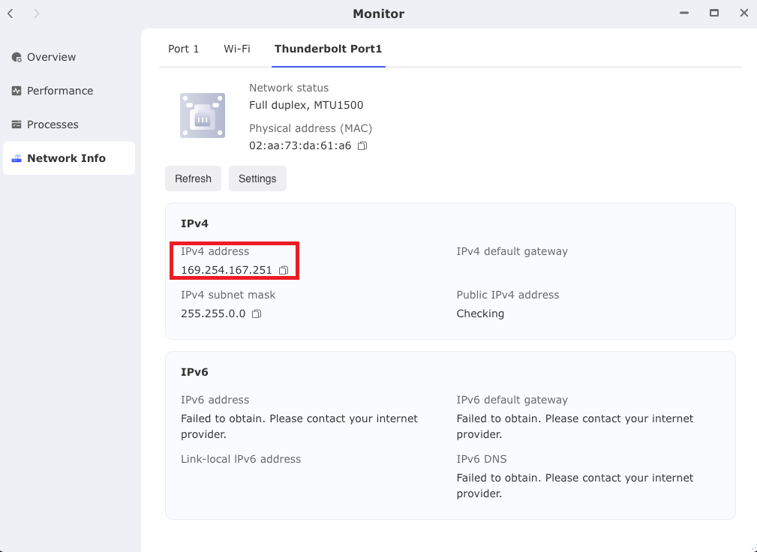The image size is (757, 552).
Task: Open the Network Info sidebar section
Action: 66,158
